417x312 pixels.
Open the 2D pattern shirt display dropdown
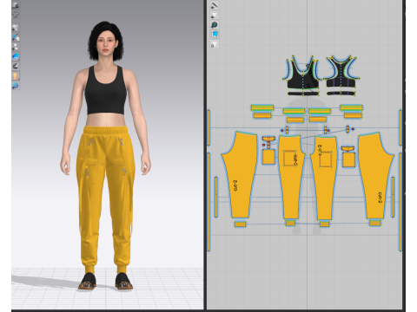click(x=215, y=15)
